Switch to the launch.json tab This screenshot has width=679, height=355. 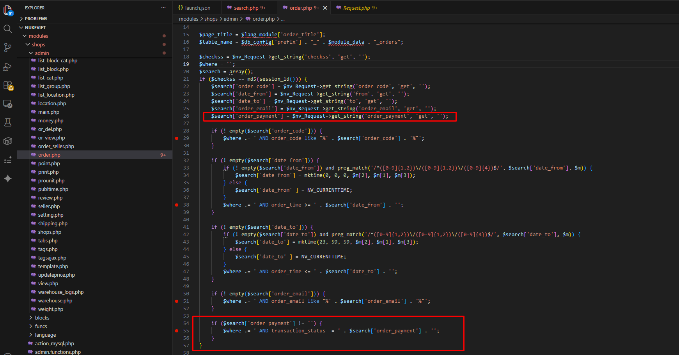click(197, 8)
